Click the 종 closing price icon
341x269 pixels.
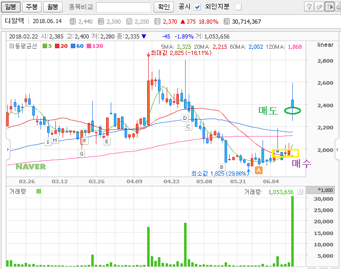click(157, 22)
